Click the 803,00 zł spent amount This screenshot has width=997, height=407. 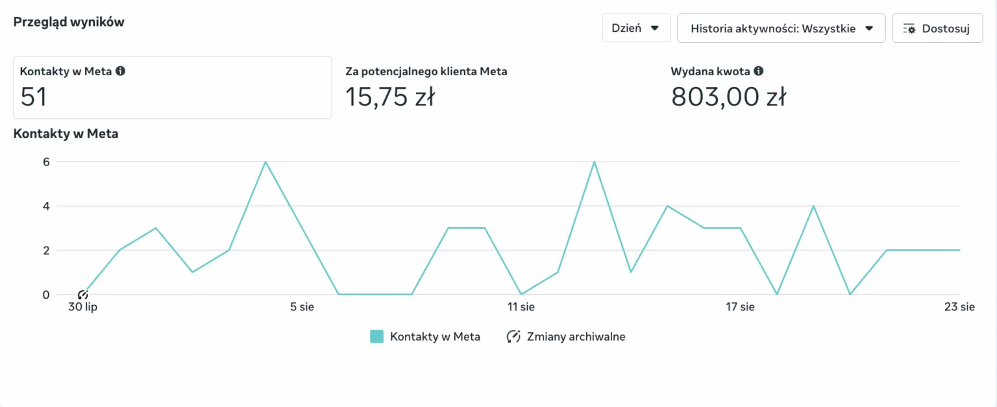point(729,97)
